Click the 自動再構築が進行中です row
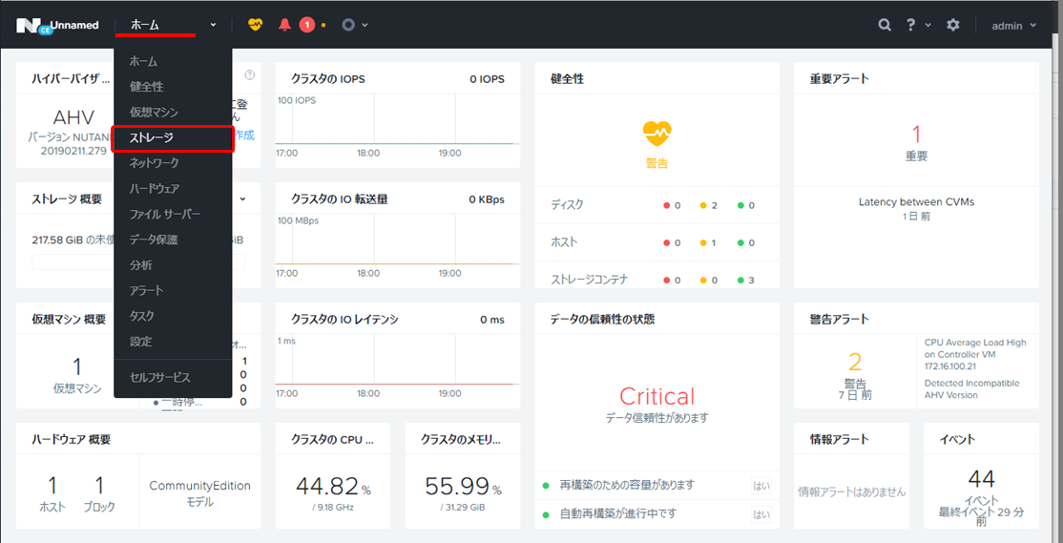This screenshot has height=543, width=1063. click(x=657, y=513)
